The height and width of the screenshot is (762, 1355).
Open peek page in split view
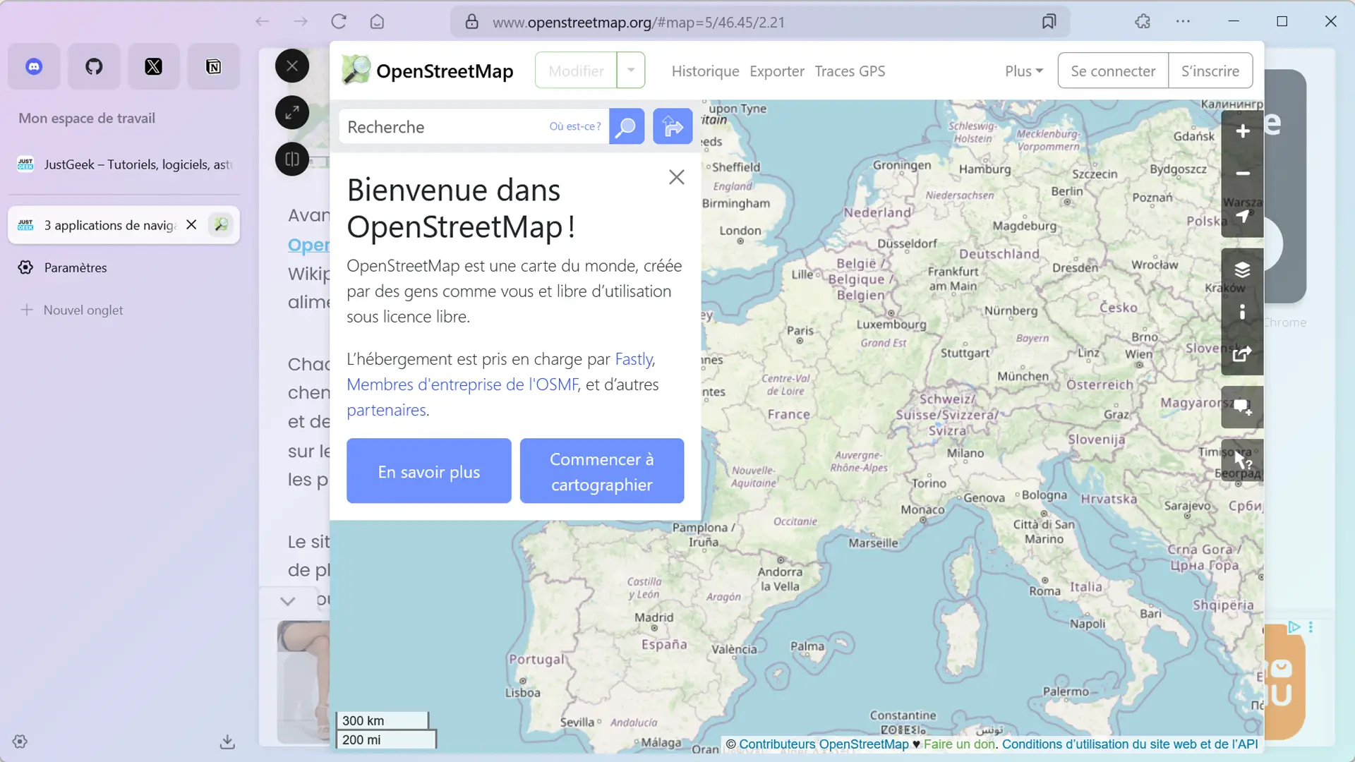point(292,159)
